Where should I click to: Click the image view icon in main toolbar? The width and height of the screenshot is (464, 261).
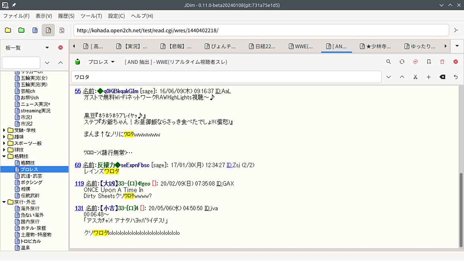[x=62, y=30]
